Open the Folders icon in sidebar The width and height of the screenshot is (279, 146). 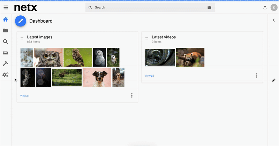[5, 31]
